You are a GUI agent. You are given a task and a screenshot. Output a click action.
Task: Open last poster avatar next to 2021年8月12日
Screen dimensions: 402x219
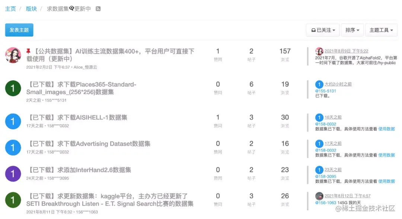point(319,196)
